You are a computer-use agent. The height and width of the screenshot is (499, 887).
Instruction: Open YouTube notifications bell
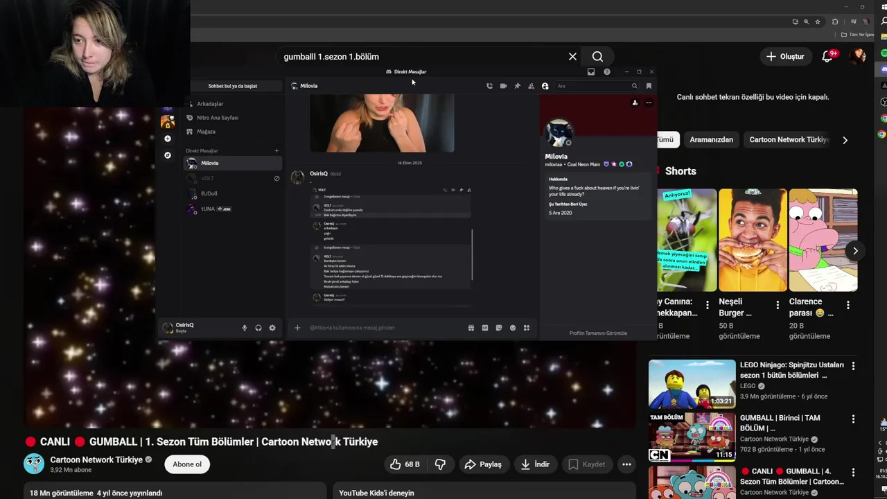point(827,57)
